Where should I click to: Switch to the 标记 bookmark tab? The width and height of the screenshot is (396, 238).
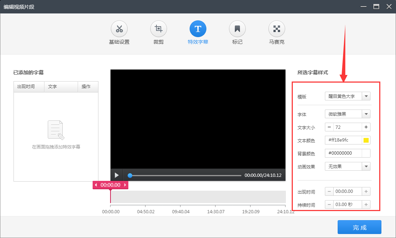coord(237,29)
